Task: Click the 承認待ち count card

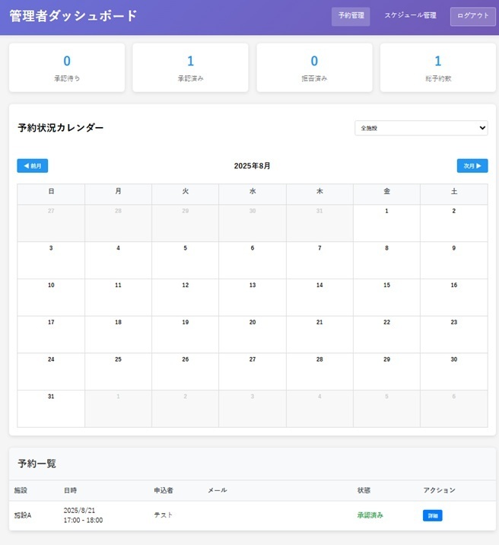Action: click(67, 68)
